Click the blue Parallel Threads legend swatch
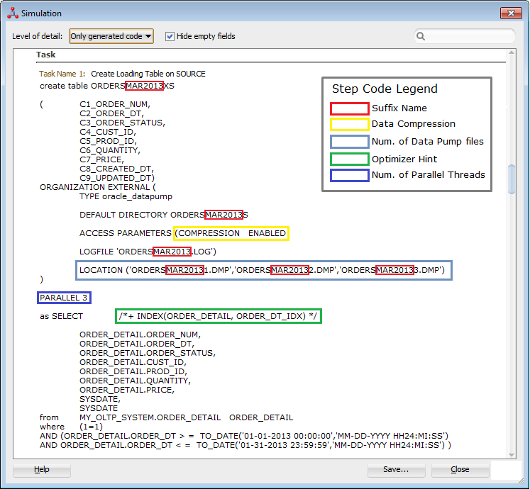 pos(349,175)
